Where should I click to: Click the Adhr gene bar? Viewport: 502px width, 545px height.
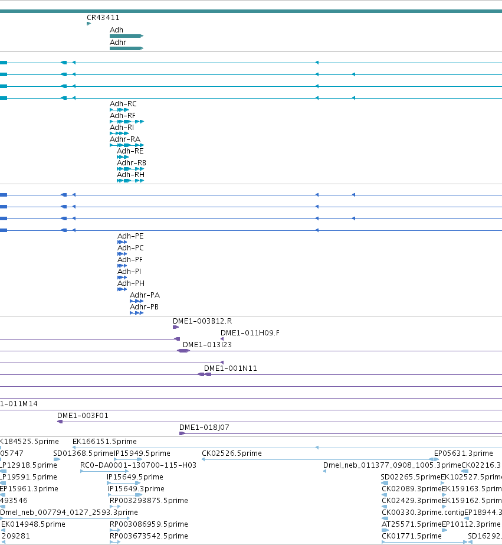click(126, 48)
